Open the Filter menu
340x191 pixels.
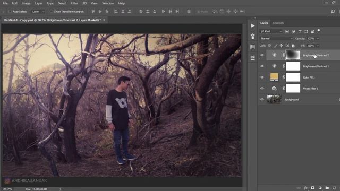(x=74, y=3)
